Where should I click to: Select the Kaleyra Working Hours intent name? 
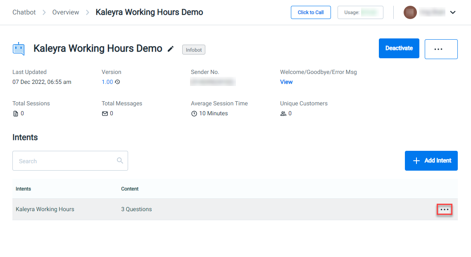[45, 209]
